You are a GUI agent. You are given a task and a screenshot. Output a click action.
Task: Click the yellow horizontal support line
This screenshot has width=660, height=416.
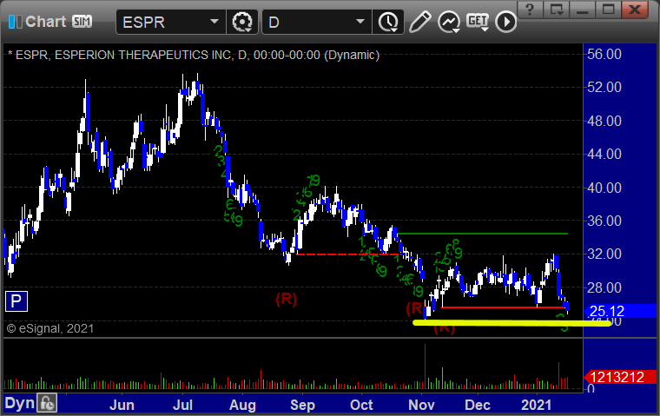tap(511, 323)
